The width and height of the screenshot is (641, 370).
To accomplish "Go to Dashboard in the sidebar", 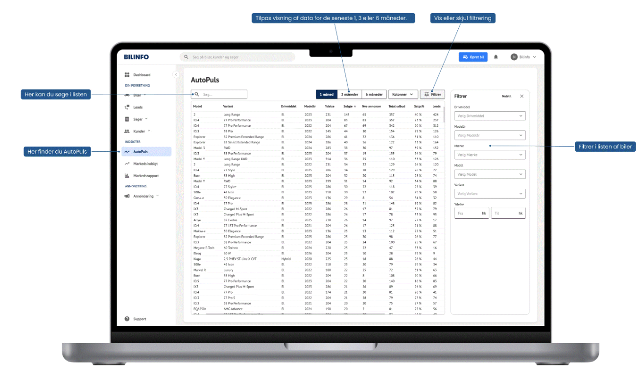I will (142, 75).
